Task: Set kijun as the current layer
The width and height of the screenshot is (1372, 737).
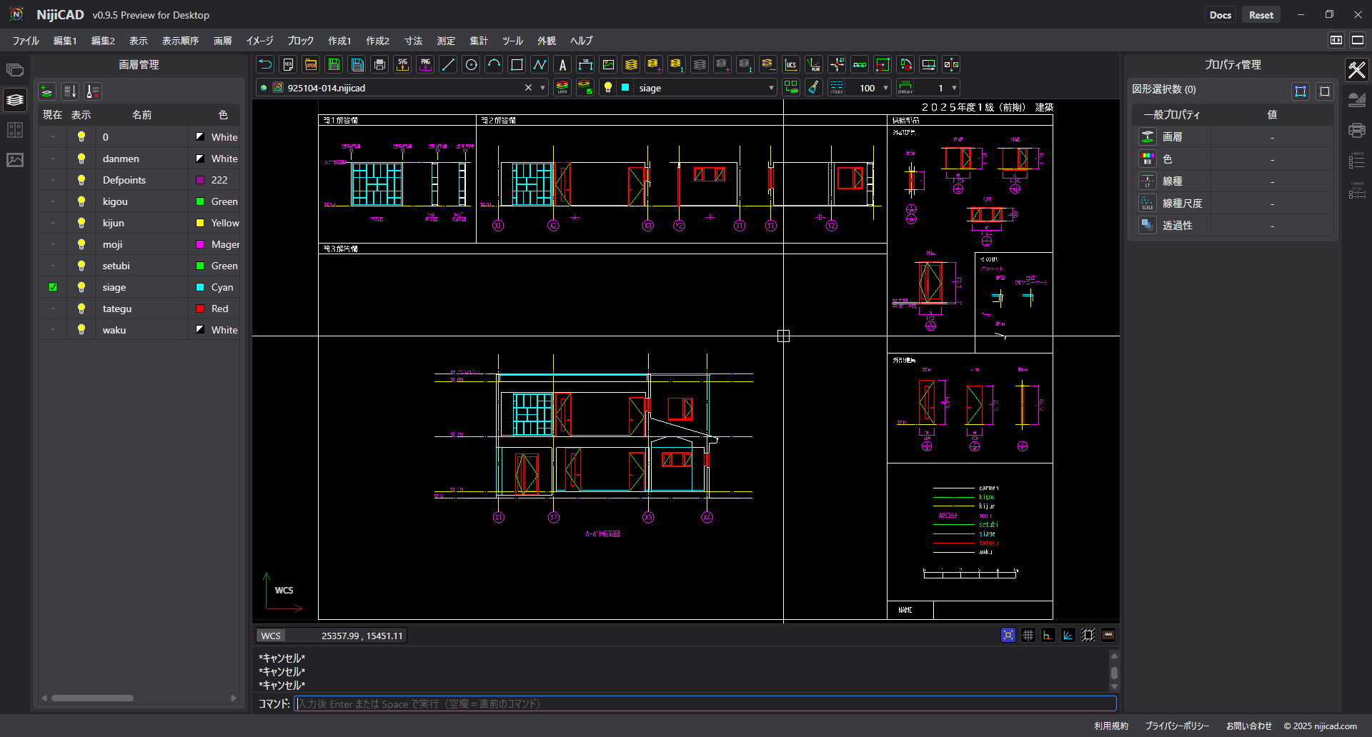Action: coord(53,223)
